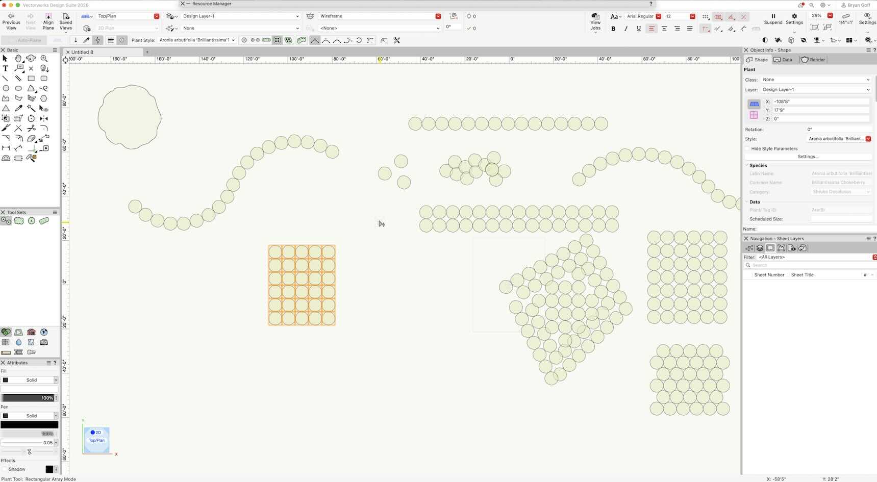Click the plant Settings... button
This screenshot has height=482, width=877.
808,157
